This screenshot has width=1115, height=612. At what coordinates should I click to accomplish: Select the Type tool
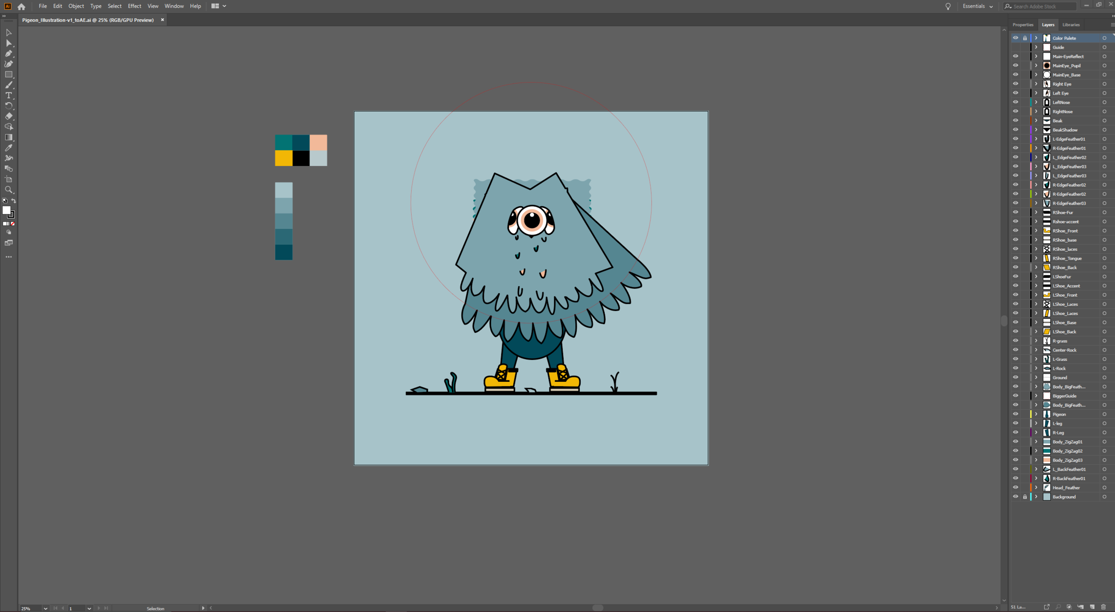tap(8, 95)
